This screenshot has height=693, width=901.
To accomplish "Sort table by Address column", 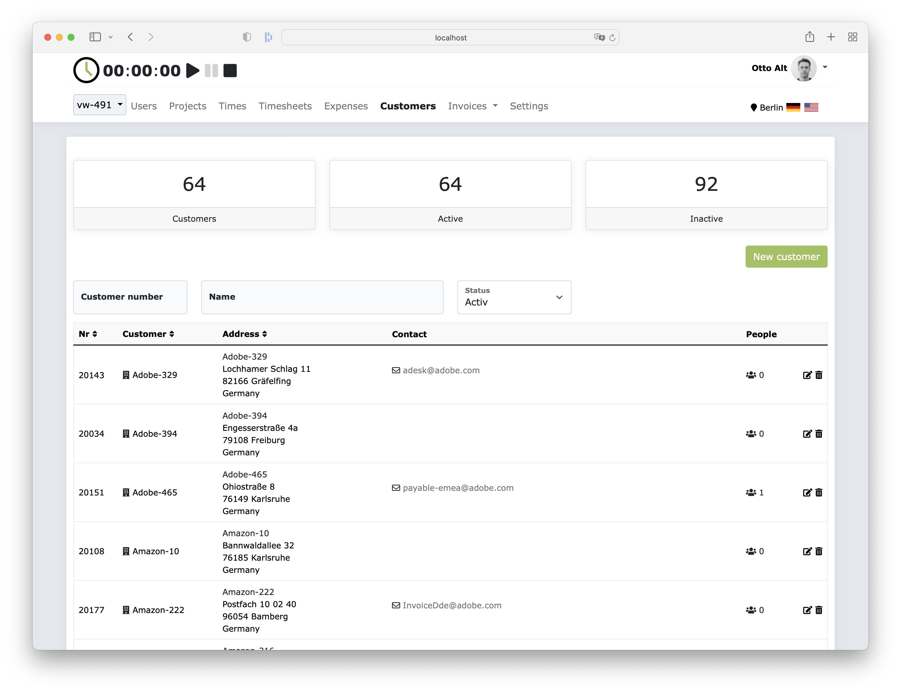I will click(x=245, y=334).
